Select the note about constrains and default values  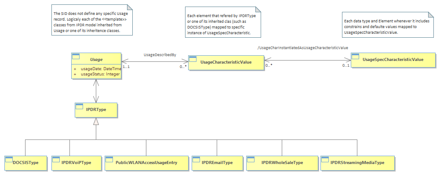[388, 25]
